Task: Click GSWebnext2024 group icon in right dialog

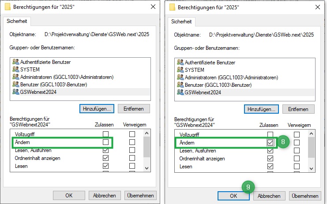Action: tap(180, 92)
